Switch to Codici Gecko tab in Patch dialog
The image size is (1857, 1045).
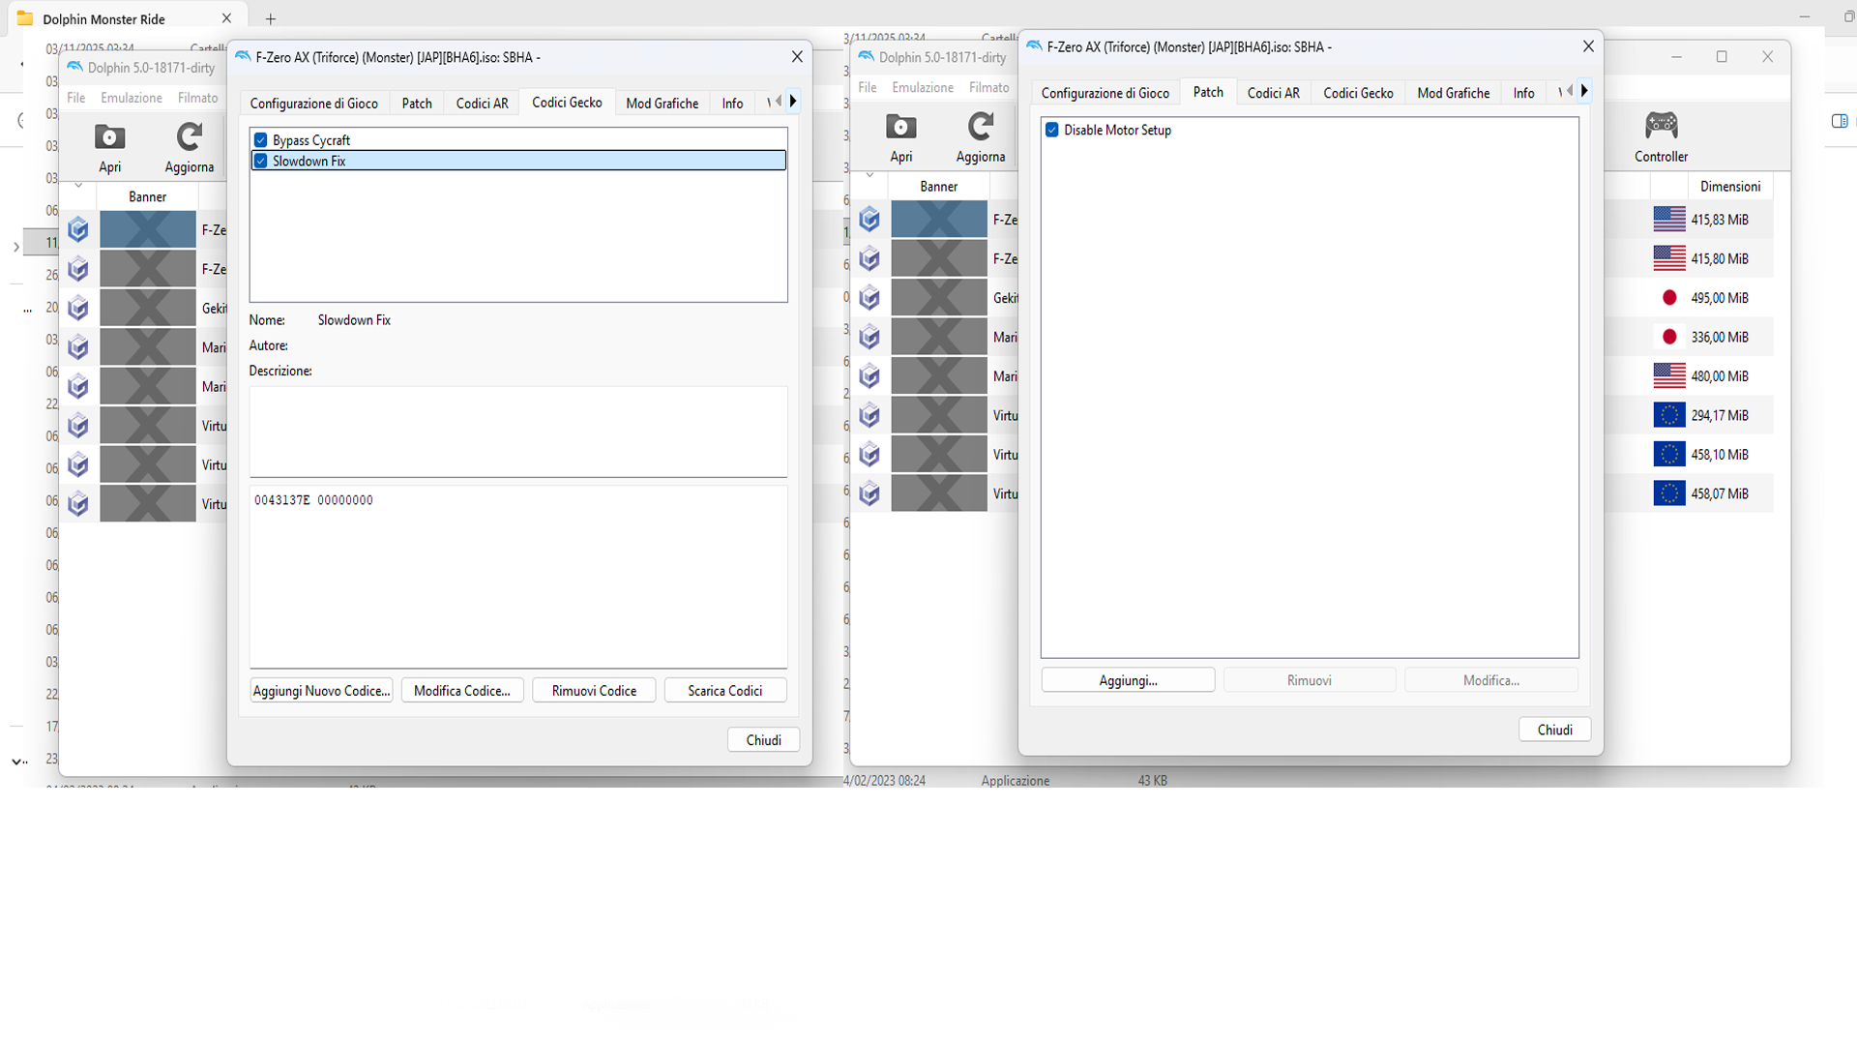point(1358,93)
